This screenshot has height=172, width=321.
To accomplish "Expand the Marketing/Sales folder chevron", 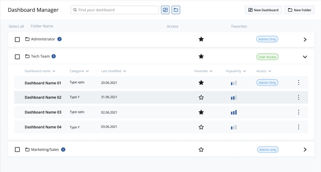I will [305, 149].
